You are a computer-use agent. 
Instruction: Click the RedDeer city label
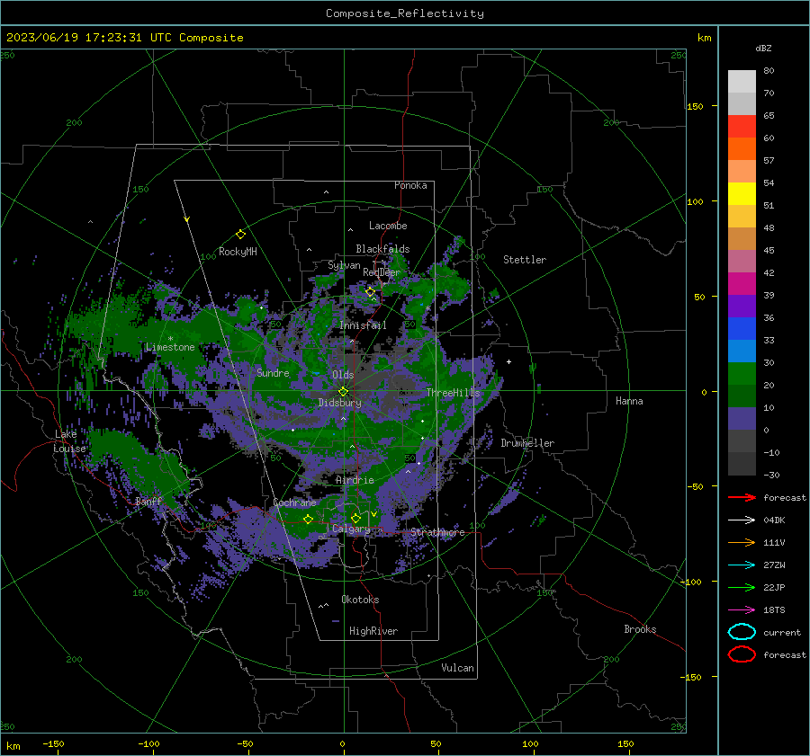click(382, 272)
